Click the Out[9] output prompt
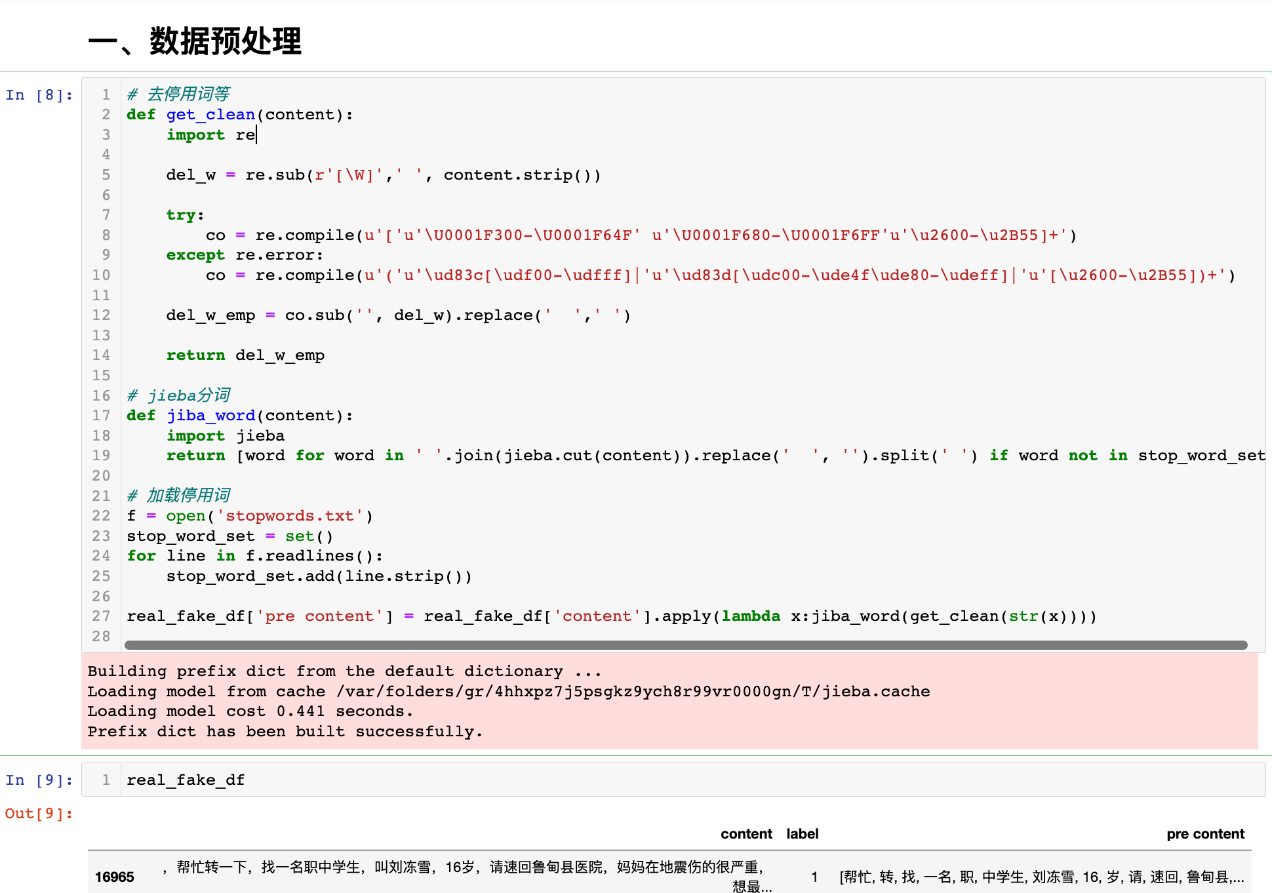 tap(39, 814)
